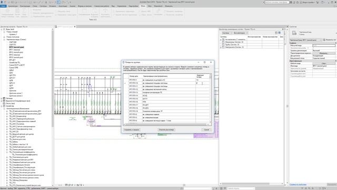Open the Справка по свойствам link
Viewport: 337px width, 190px height.
pyautogui.click(x=298, y=185)
